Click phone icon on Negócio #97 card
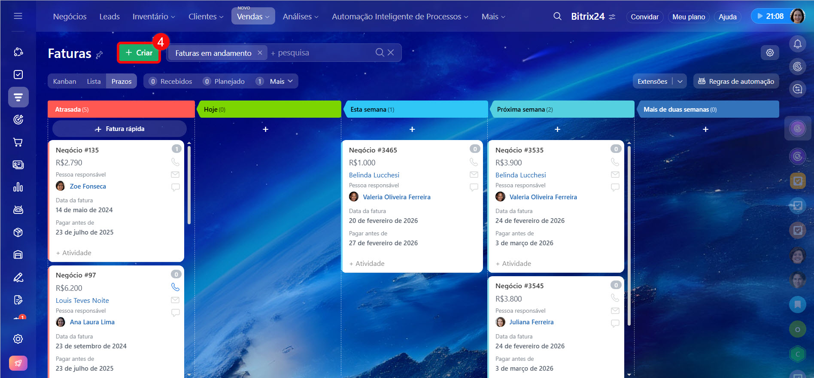814x378 pixels. [x=175, y=287]
